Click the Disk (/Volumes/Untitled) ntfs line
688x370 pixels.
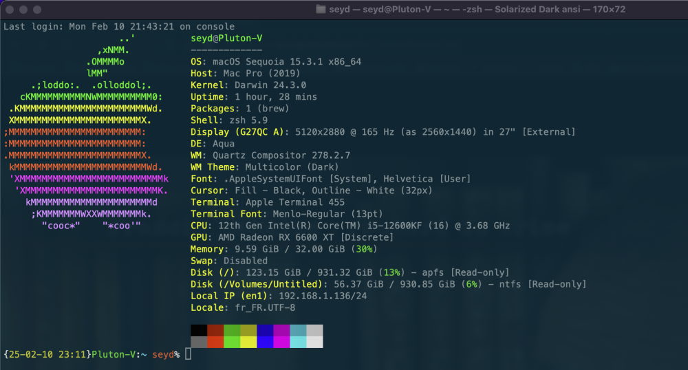pyautogui.click(x=388, y=284)
